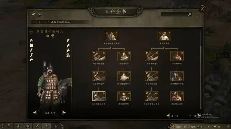
Task: Click the 上一页 previous page button
Action: click(x=172, y=116)
